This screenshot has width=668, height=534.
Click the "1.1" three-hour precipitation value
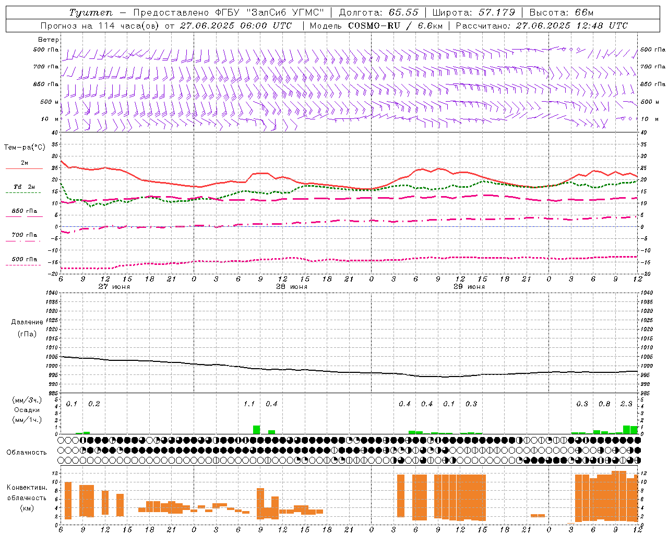coord(249,404)
